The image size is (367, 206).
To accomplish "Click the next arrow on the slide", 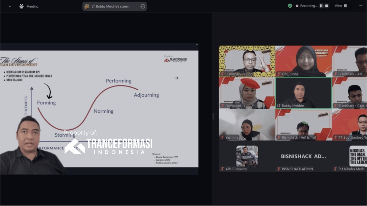I will 177,78.
